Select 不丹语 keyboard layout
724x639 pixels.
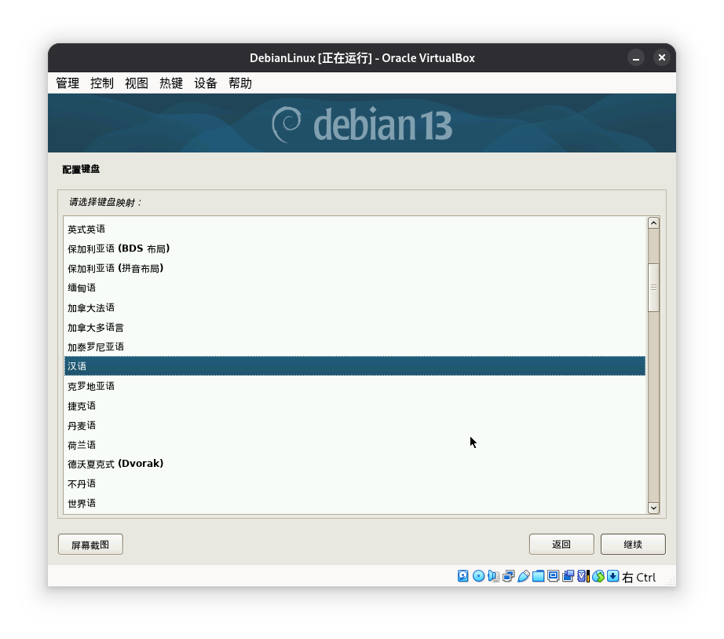(355, 483)
